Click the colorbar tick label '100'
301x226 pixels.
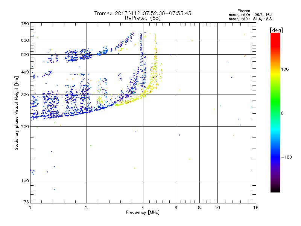pos(285,69)
